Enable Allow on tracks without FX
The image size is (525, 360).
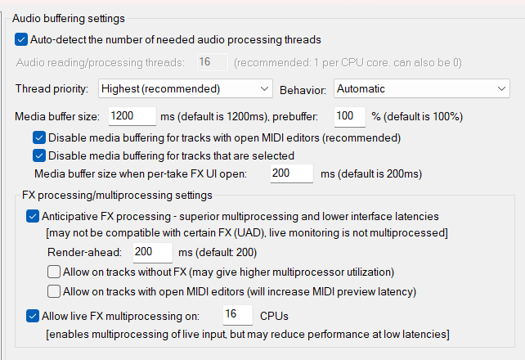54,272
